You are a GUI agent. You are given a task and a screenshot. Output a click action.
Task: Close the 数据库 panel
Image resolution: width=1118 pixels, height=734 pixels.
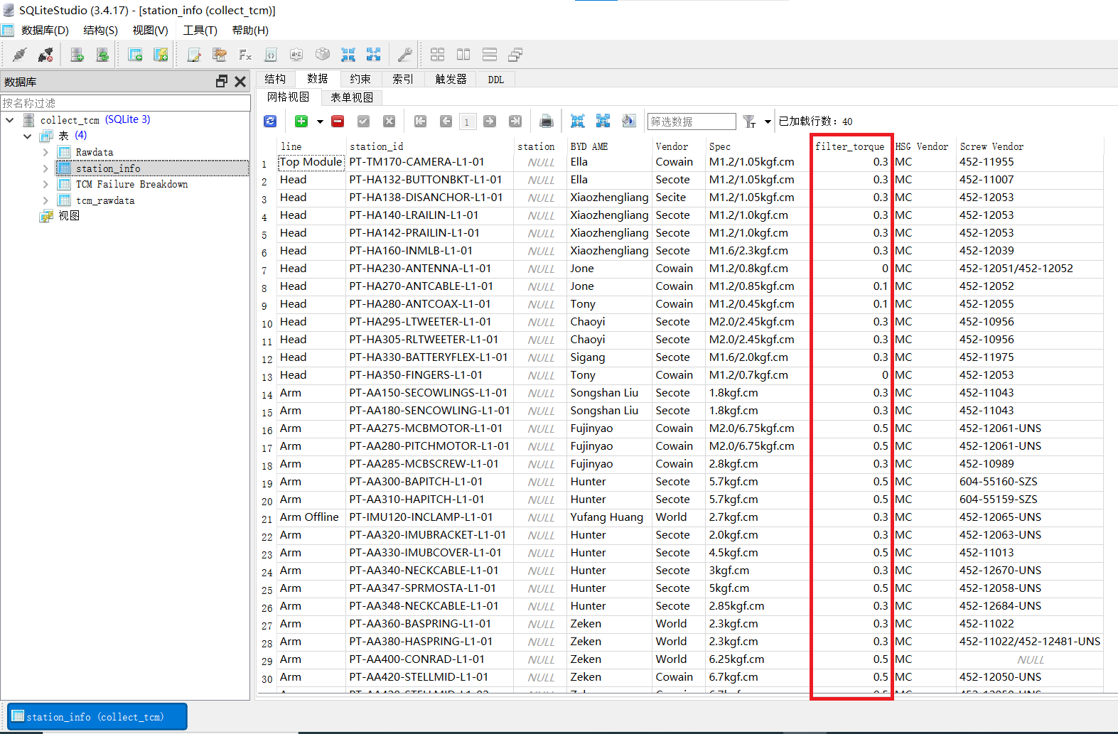240,82
